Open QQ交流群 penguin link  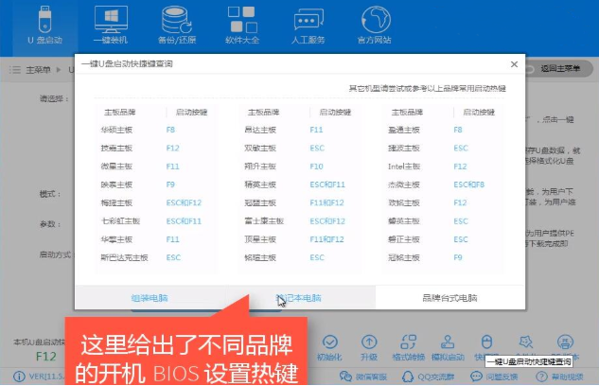coord(428,377)
